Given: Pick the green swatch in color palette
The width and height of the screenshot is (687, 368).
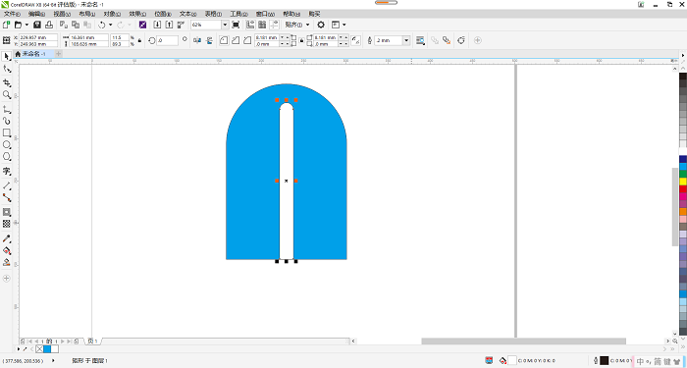Looking at the screenshot, I should tap(683, 174).
